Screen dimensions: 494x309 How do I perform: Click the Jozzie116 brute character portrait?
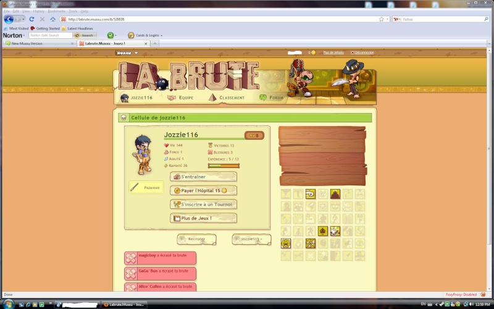[142, 154]
